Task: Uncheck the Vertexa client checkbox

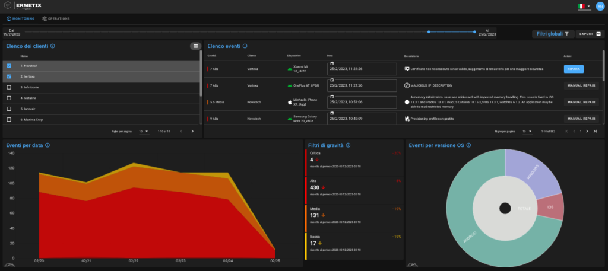Action: tap(8, 76)
